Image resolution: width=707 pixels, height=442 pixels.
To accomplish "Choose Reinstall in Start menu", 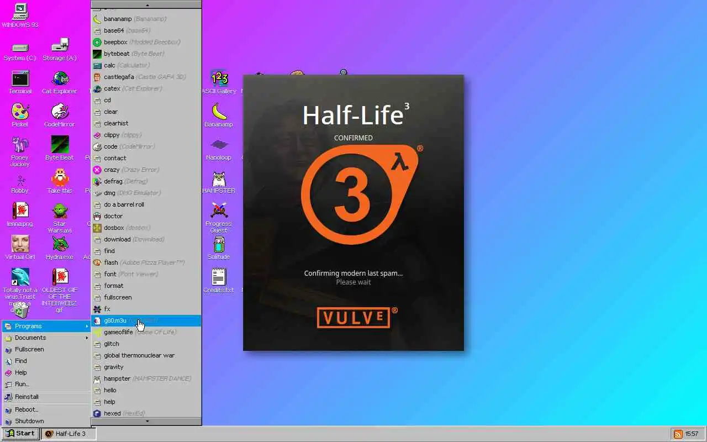I will 46,397.
